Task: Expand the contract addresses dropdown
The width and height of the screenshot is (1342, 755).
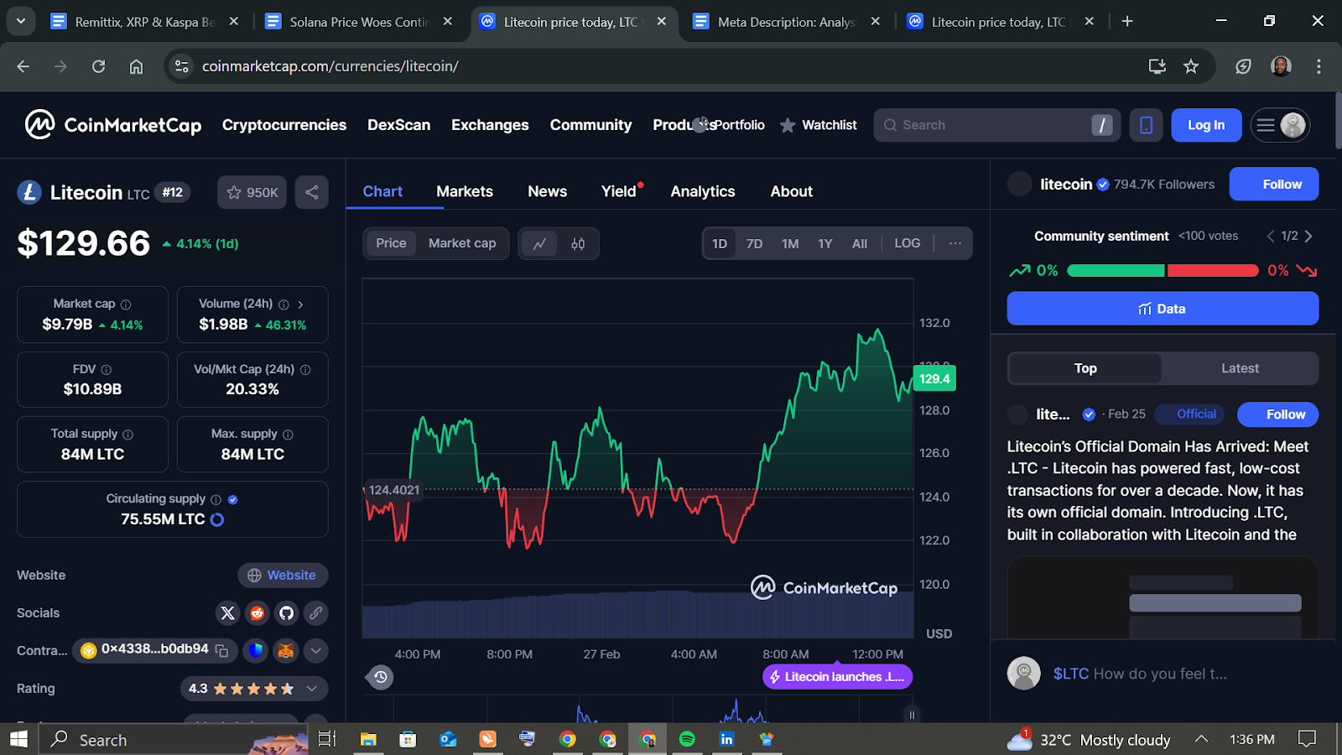Action: click(x=315, y=650)
